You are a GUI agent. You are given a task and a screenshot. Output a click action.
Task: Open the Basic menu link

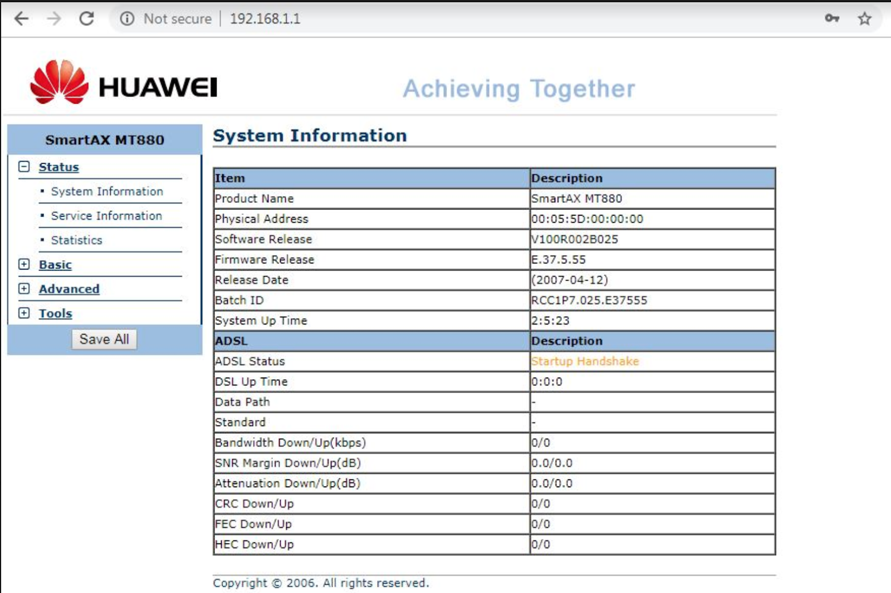click(x=55, y=264)
